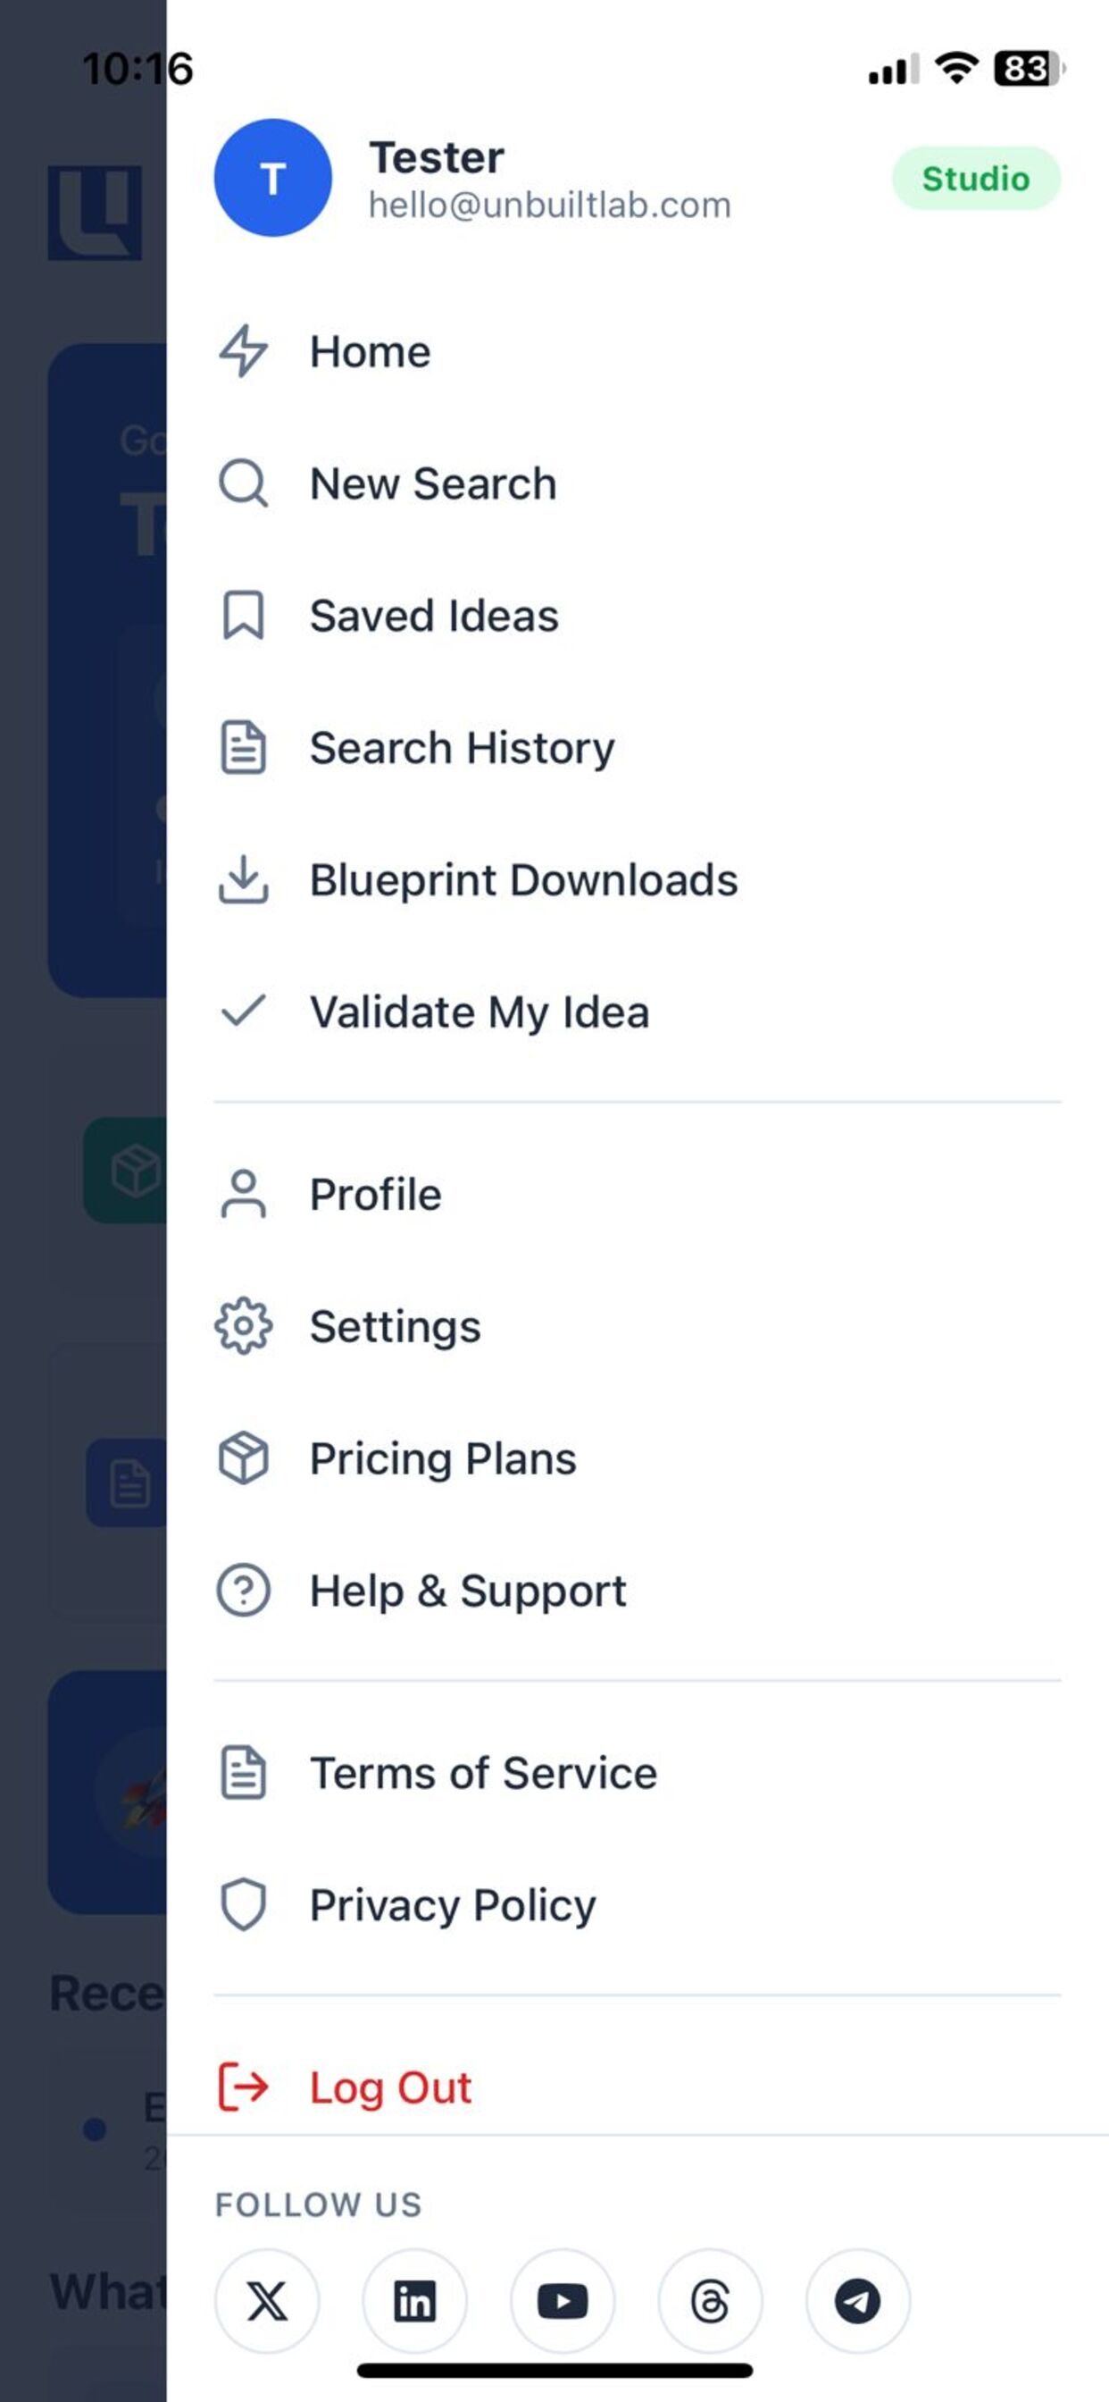The width and height of the screenshot is (1109, 2402).
Task: Click the Settings gear icon
Action: (243, 1326)
